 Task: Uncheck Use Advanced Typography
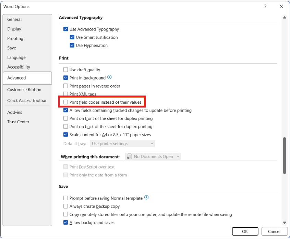click(66, 29)
